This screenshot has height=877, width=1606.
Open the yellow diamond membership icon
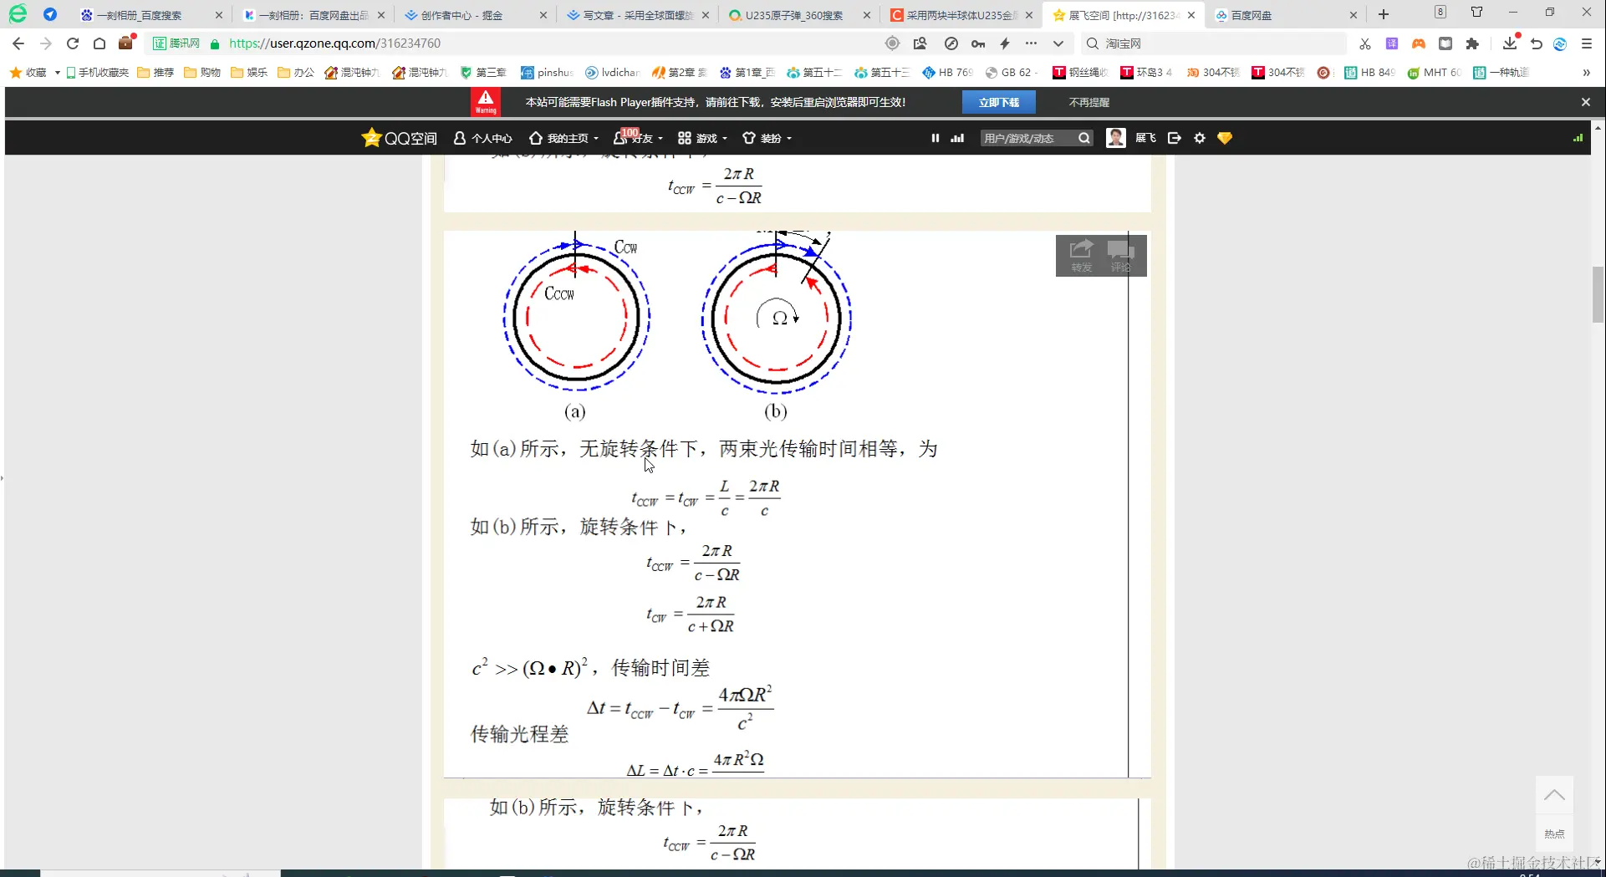pos(1224,138)
